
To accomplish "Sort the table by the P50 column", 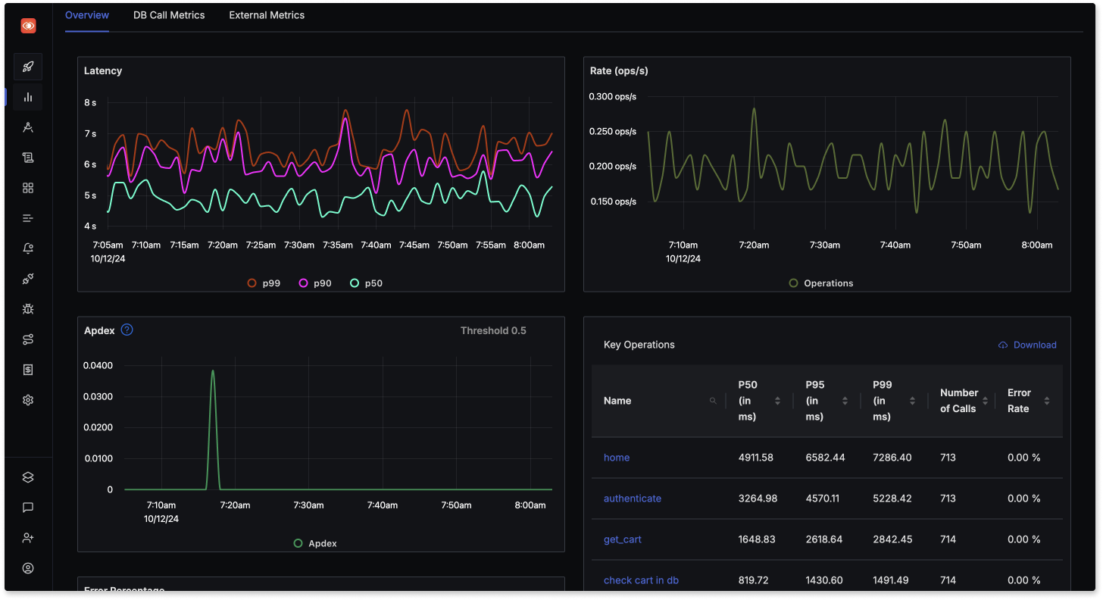I will (x=776, y=400).
